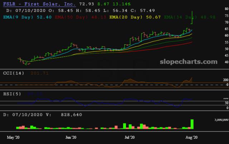
Task: Click the volume readout 828,640
Action: click(x=72, y=115)
